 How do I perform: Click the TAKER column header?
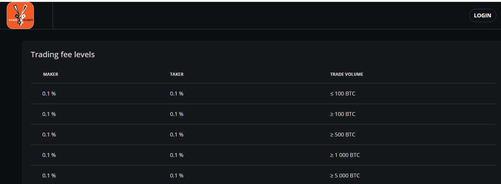[x=177, y=74]
